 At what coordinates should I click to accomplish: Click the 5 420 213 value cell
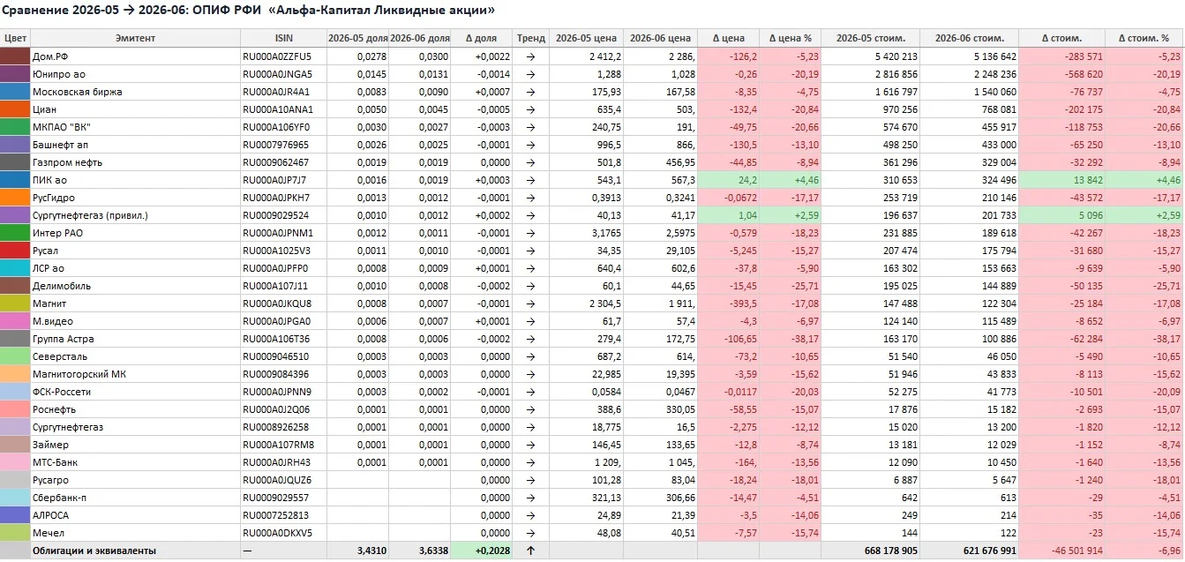point(870,56)
